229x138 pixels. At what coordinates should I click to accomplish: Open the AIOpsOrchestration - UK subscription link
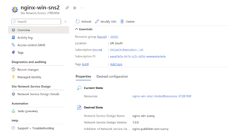[x=127, y=50]
